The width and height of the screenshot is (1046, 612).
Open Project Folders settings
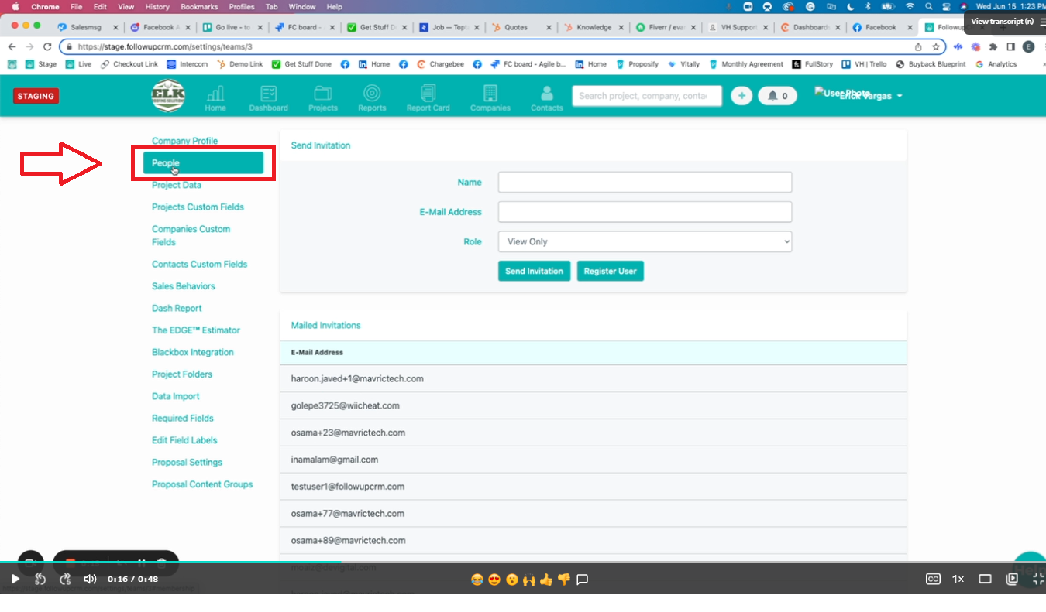pos(182,374)
